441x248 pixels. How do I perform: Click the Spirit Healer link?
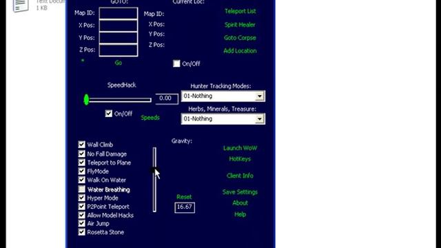coord(240,25)
